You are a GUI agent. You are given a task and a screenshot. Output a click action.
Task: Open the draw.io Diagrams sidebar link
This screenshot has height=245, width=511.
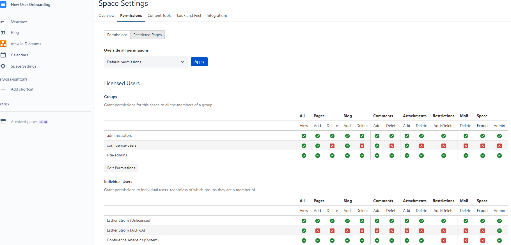pos(26,44)
